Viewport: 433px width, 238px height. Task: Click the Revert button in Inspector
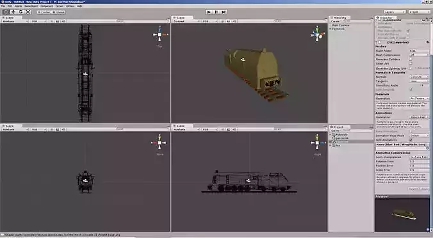click(x=414, y=189)
